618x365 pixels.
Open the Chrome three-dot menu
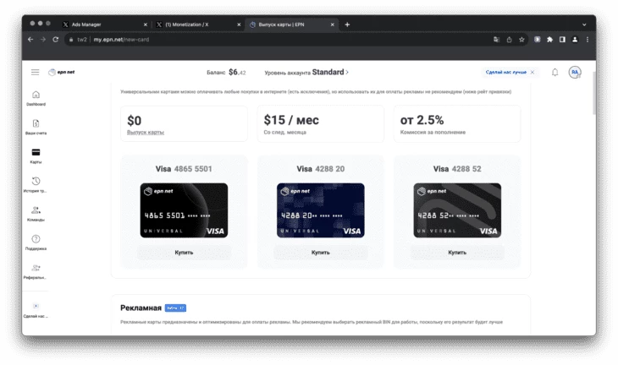588,40
